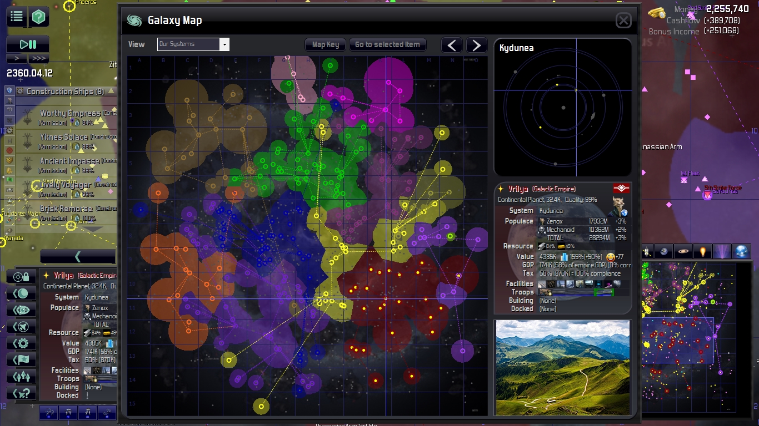Click Go to selected Item button

tap(388, 45)
